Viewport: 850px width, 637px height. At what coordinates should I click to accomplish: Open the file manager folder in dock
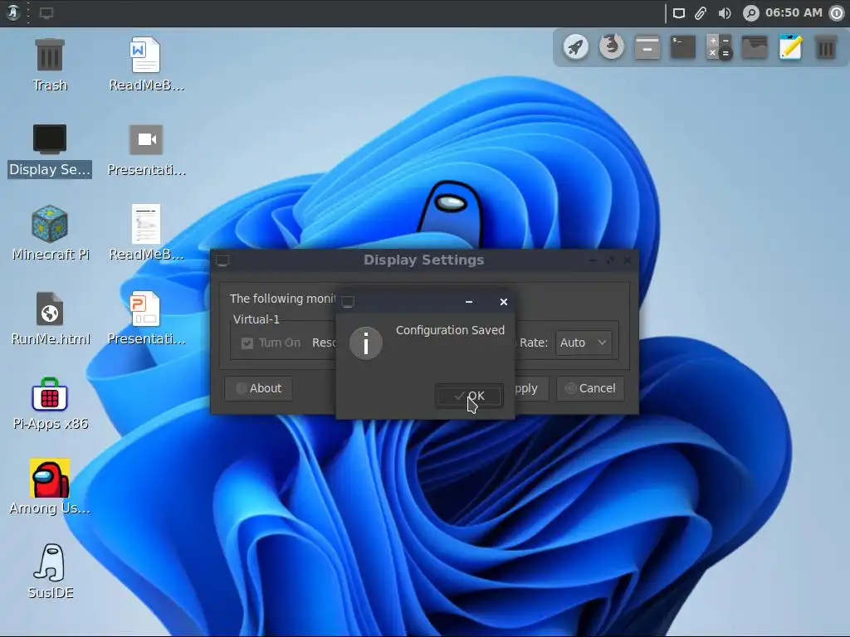pos(755,47)
